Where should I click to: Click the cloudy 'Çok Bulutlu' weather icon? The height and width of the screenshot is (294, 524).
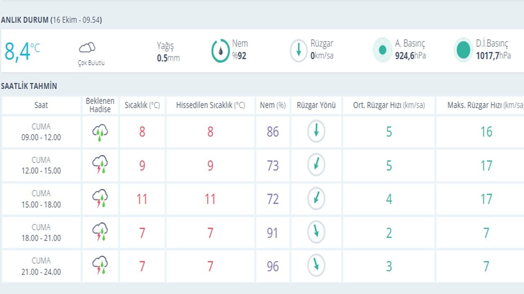tap(87, 47)
